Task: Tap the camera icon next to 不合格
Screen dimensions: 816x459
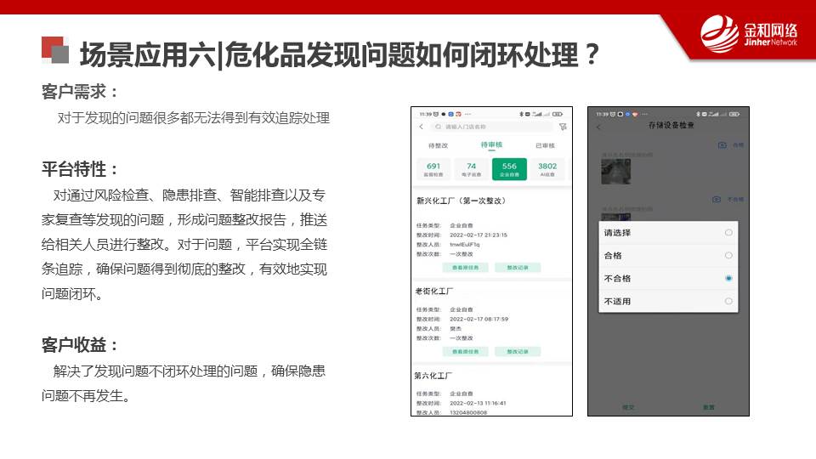Action: point(717,199)
